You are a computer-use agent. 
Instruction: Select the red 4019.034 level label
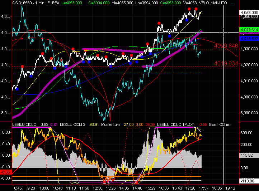pos(226,63)
